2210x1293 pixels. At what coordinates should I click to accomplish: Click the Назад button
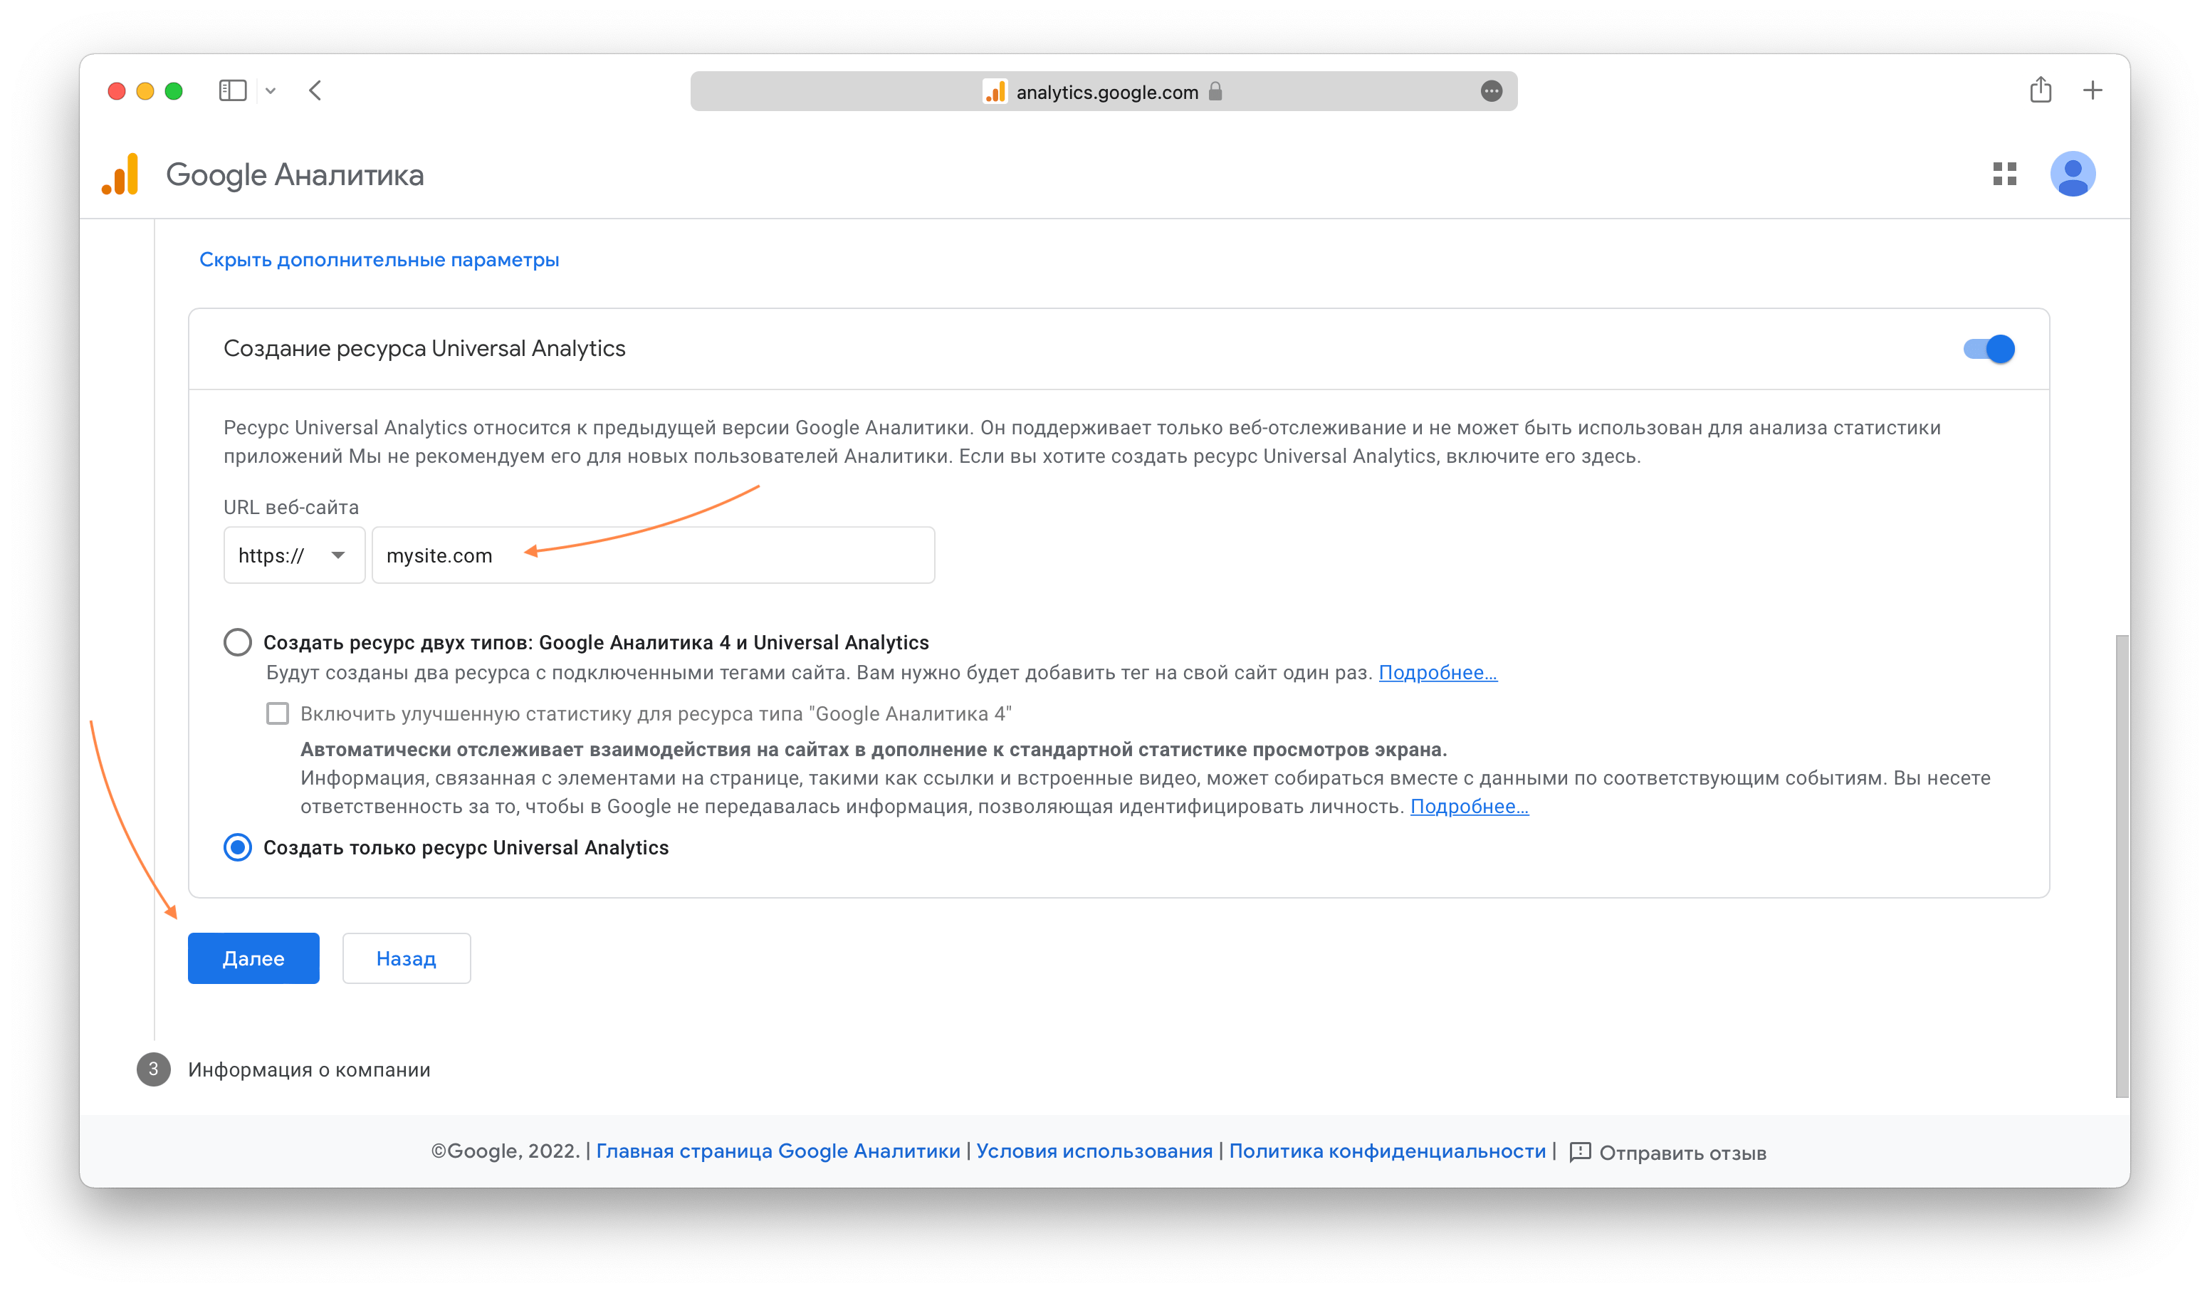click(x=406, y=958)
